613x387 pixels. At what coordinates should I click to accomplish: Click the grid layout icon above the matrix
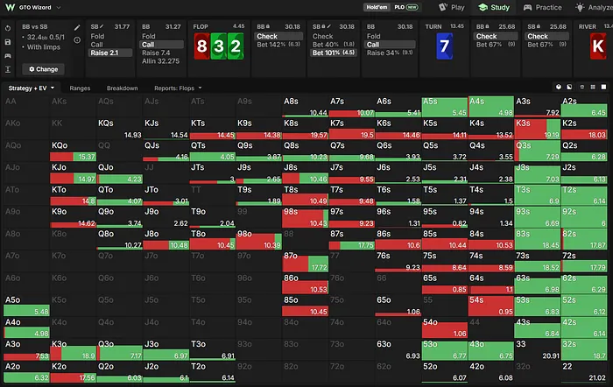click(593, 87)
